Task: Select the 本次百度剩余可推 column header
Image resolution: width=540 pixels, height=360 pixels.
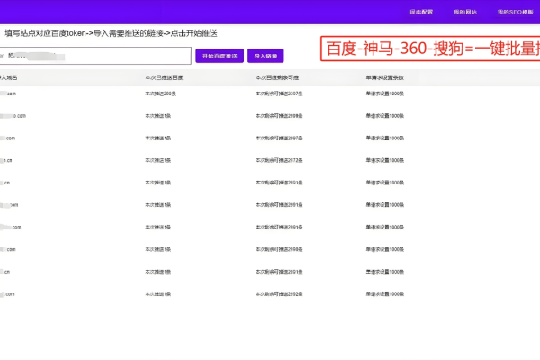Action: pos(277,78)
